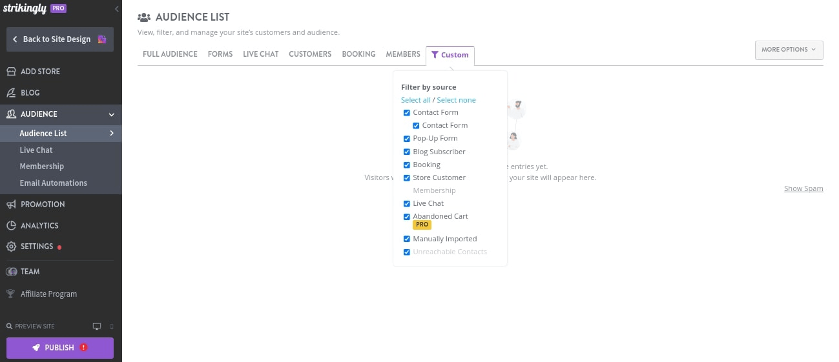Uncheck the filter panel Live Chat checkbox
Image resolution: width=839 pixels, height=362 pixels.
point(407,203)
